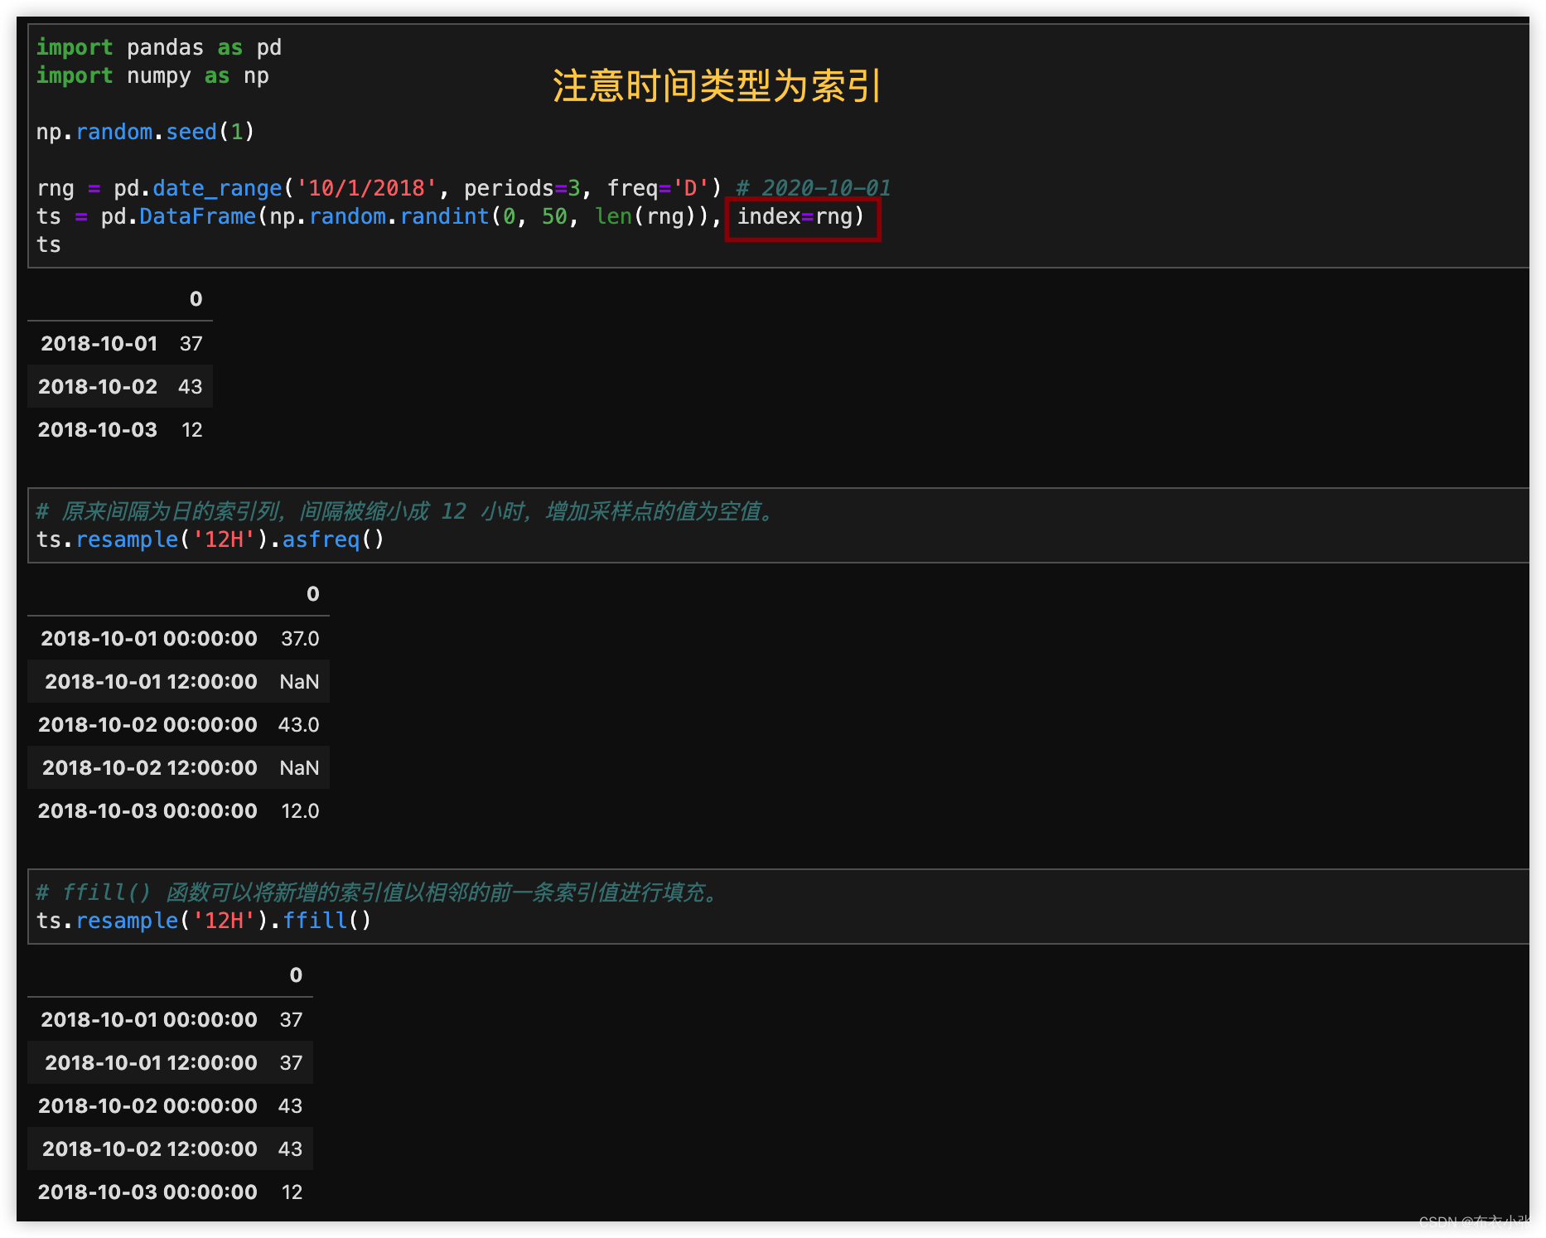Click column header 0 of first table
The height and width of the screenshot is (1238, 1546).
point(196,298)
